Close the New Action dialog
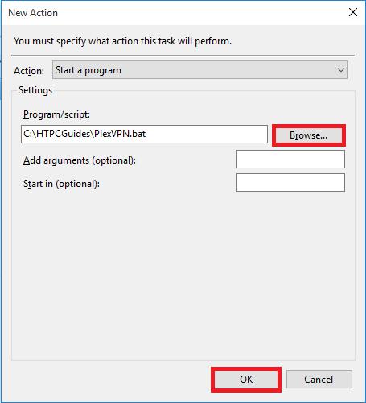This screenshot has height=403, width=366. click(353, 12)
